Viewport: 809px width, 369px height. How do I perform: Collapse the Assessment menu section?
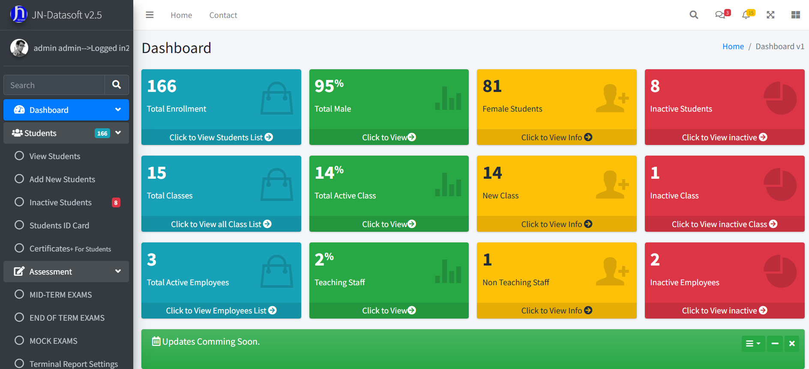point(118,272)
